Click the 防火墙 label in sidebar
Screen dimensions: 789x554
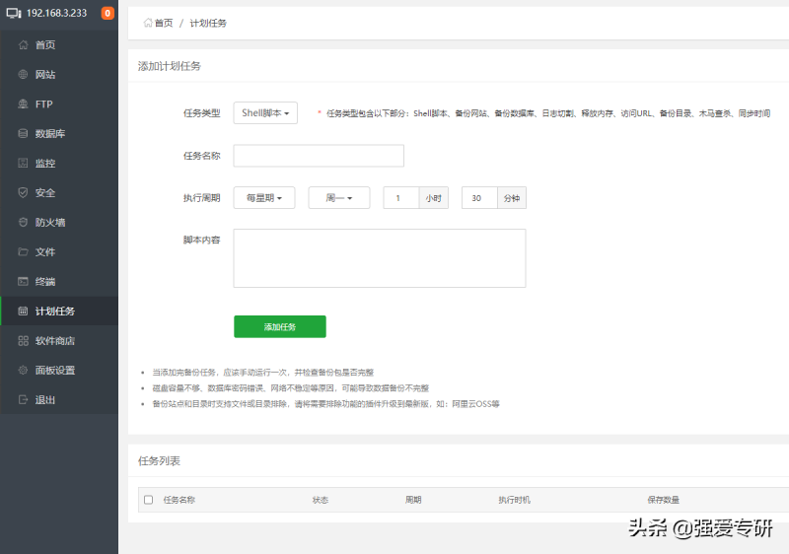[50, 223]
